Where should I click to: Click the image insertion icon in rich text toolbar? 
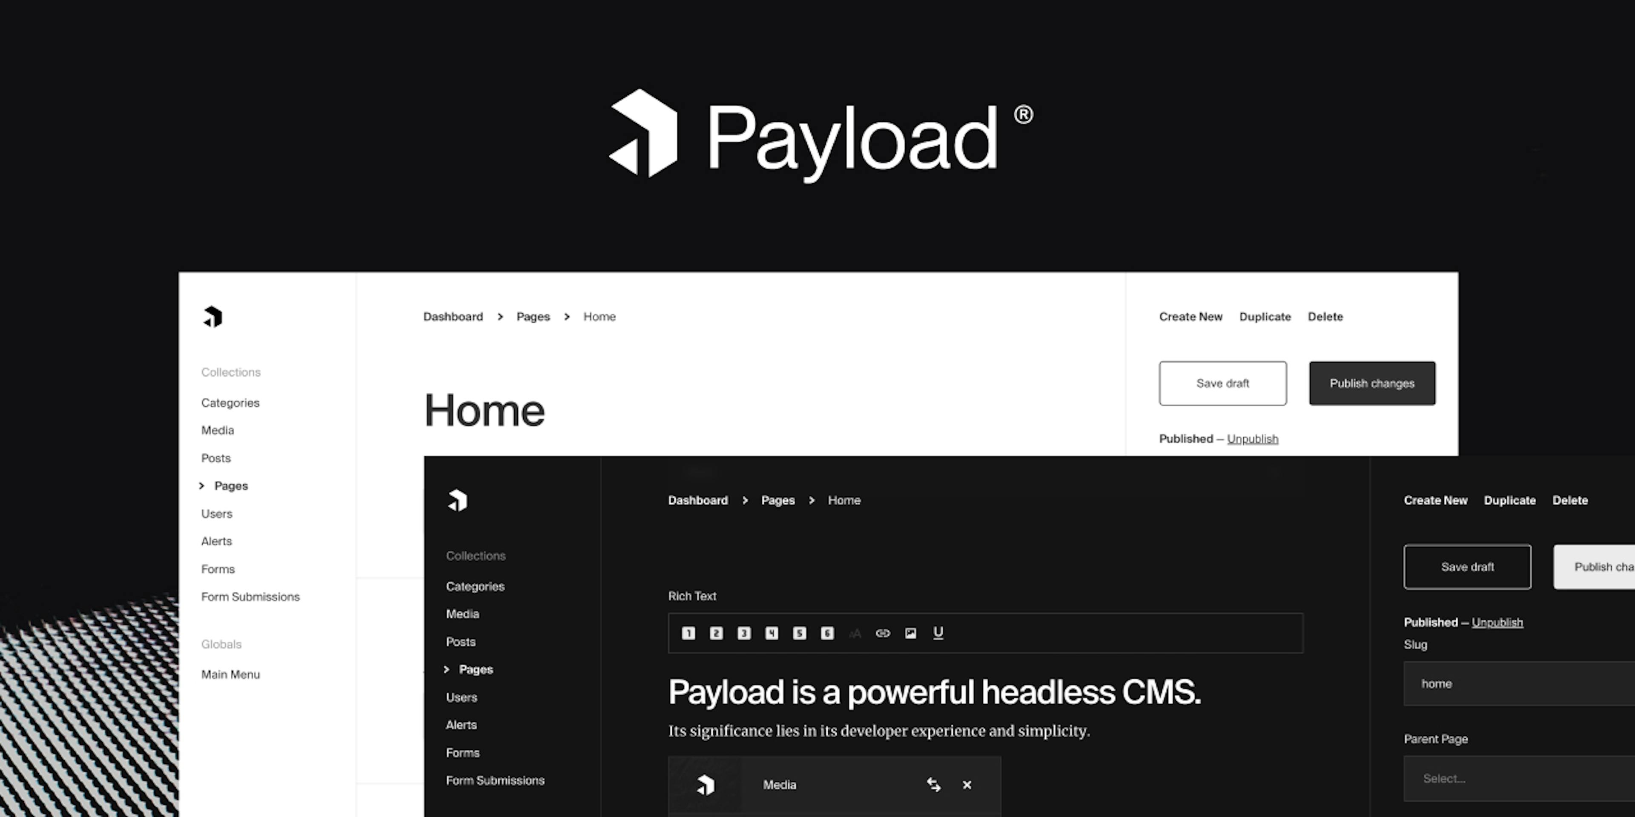click(909, 633)
